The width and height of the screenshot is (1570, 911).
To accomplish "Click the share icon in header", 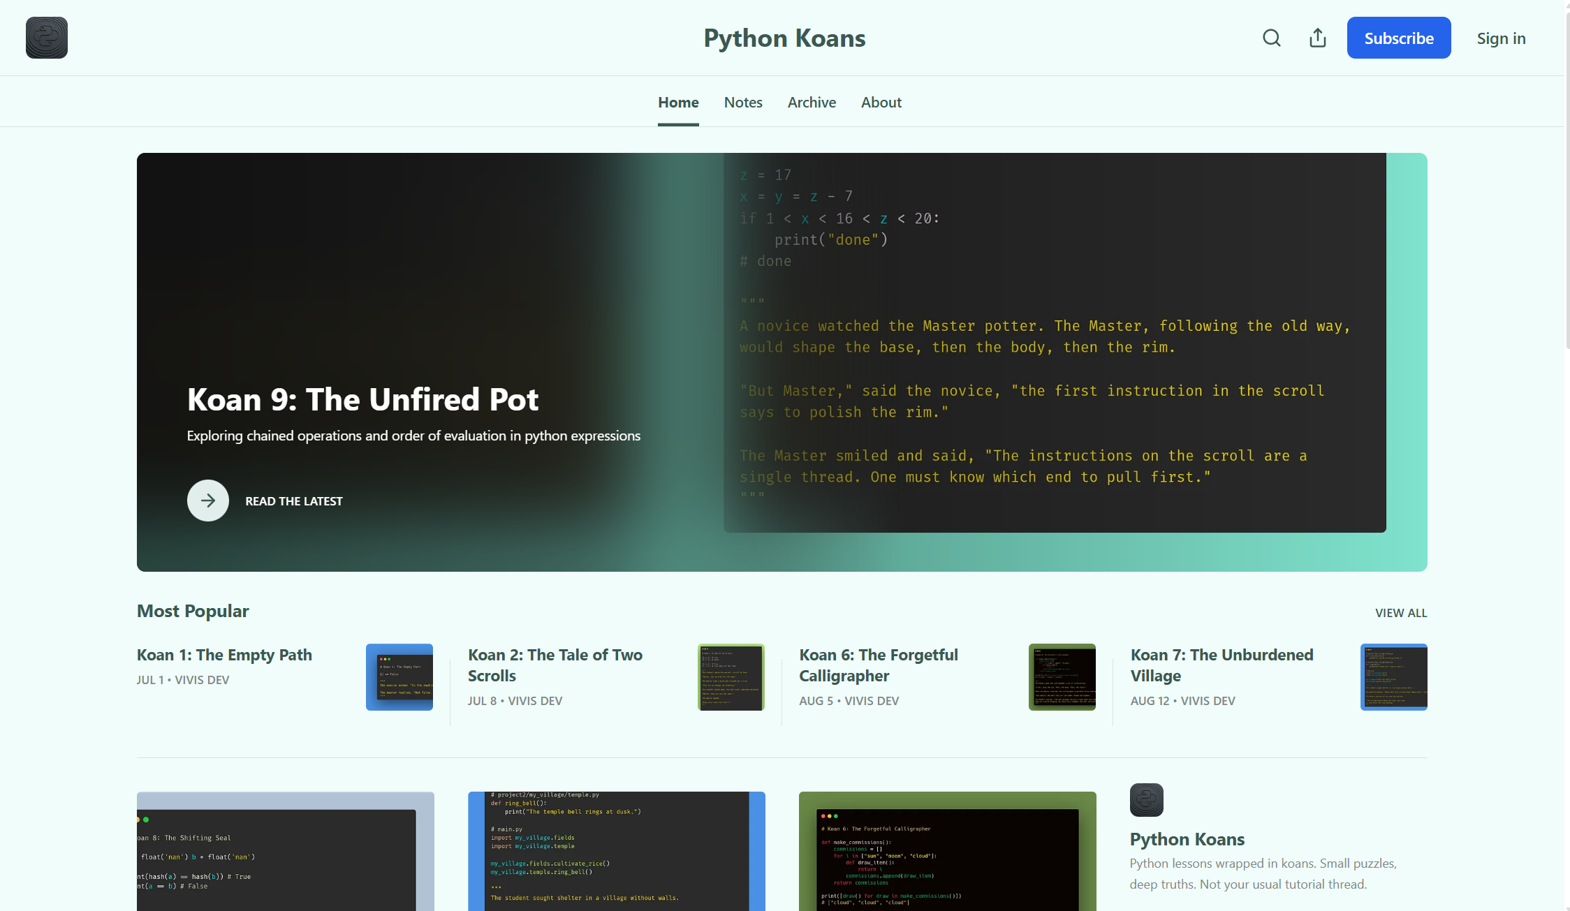I will pyautogui.click(x=1318, y=38).
